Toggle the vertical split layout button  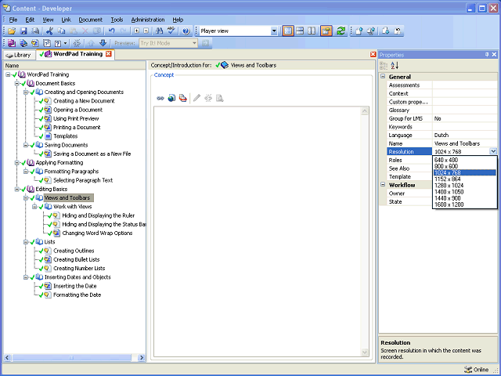click(x=288, y=31)
